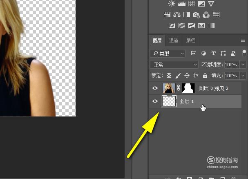The height and width of the screenshot is (179, 248).
Task: Hide the 图层 0 拷贝 2 layer
Action: [x=155, y=88]
